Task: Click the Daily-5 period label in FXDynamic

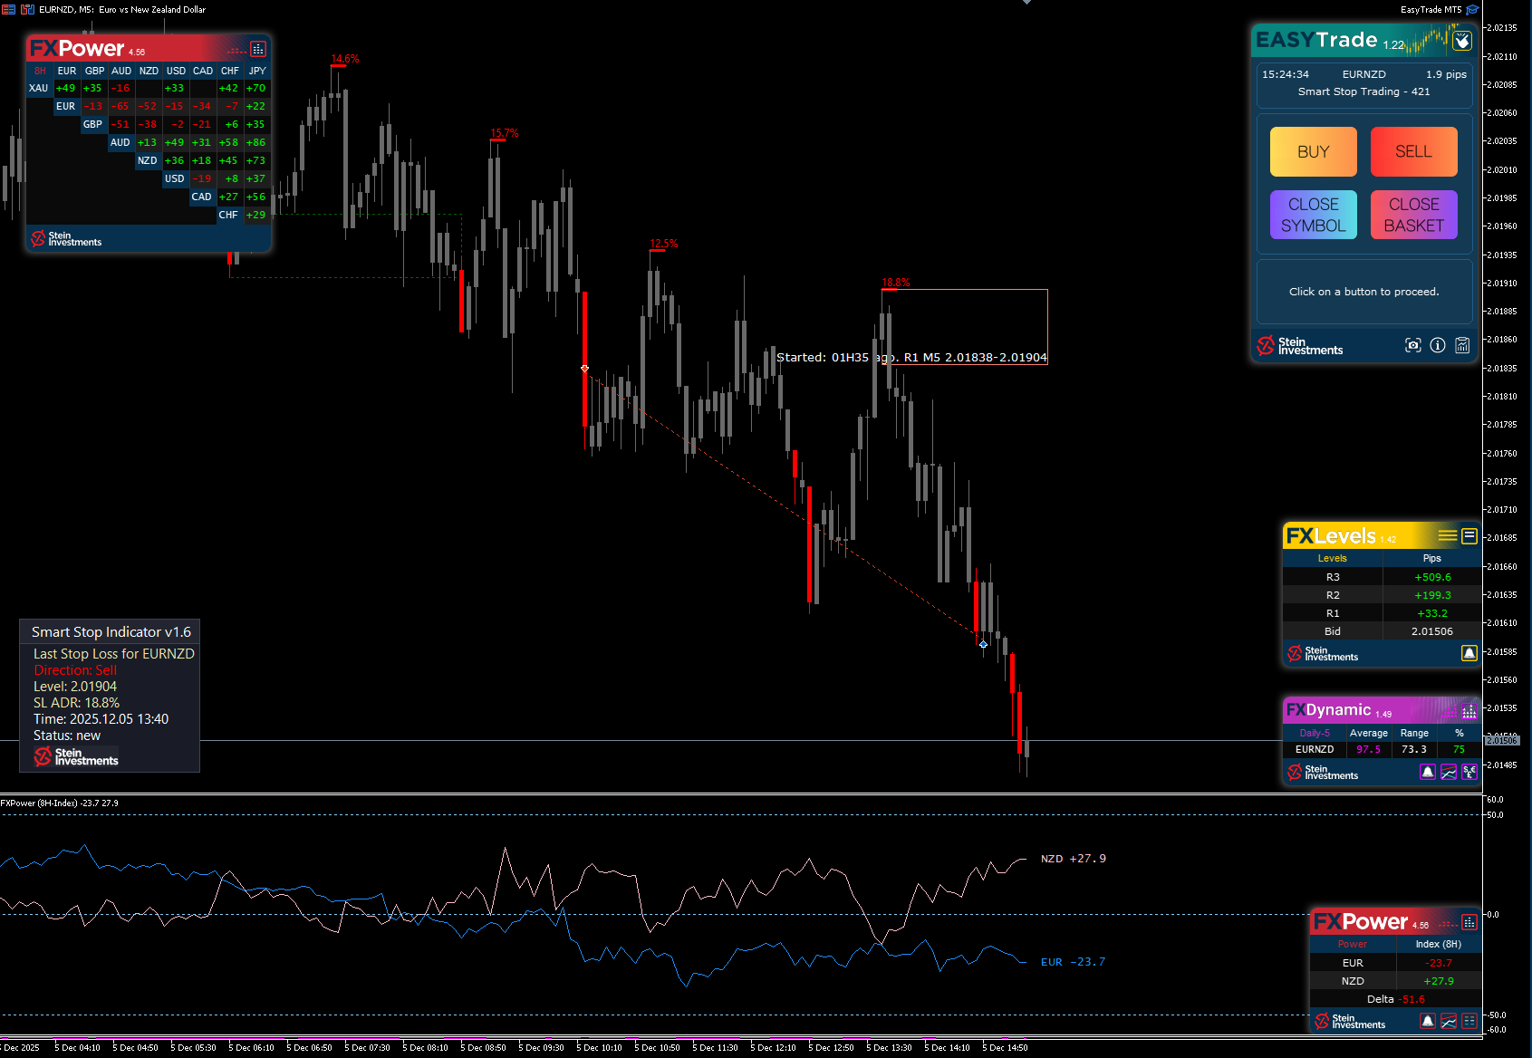Action: click(x=1315, y=733)
